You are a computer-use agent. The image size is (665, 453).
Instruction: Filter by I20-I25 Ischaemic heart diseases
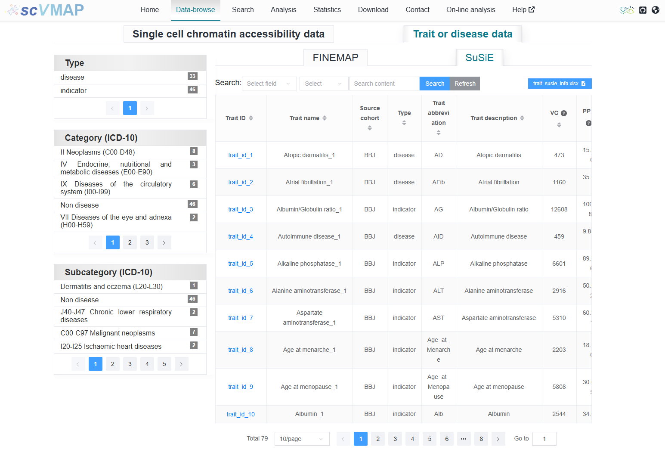130,347
